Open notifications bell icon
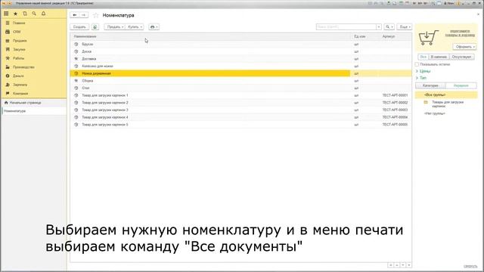Image resolution: width=484 pixels, height=272 pixels. tap(44, 14)
